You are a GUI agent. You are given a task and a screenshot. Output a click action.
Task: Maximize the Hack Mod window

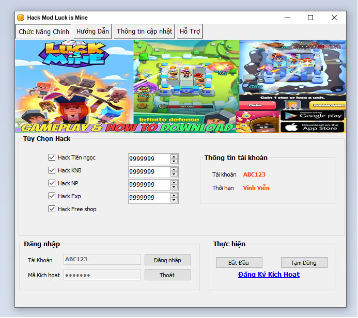point(310,18)
